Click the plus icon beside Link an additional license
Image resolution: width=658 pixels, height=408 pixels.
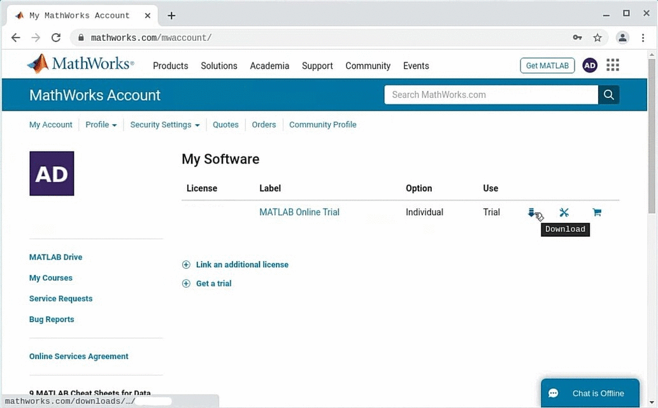pyautogui.click(x=186, y=265)
